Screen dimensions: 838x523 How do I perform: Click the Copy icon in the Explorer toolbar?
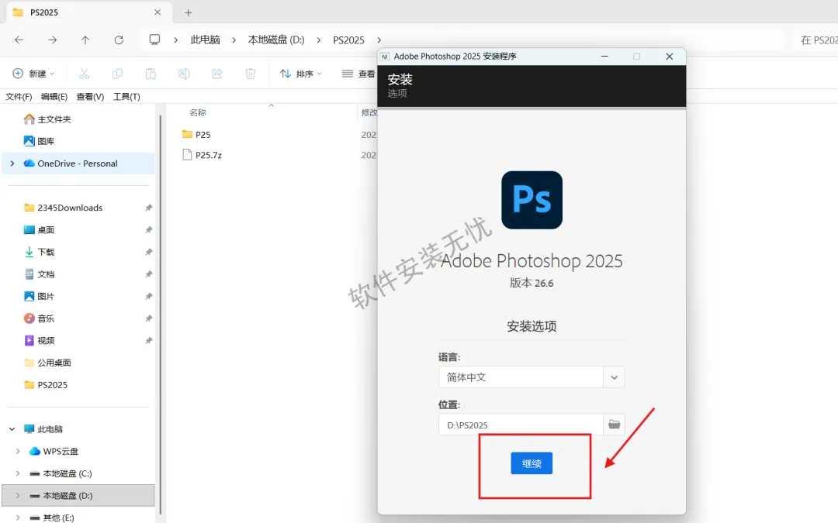coord(118,74)
